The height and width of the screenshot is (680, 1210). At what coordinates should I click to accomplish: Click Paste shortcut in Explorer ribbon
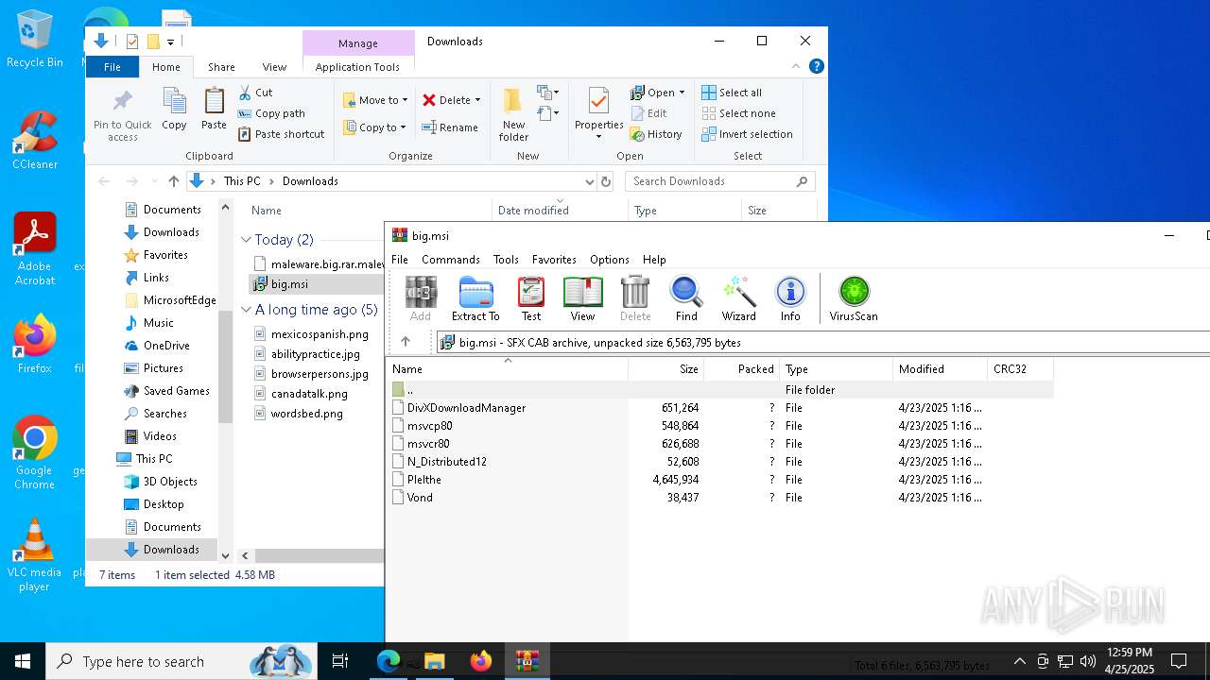(x=282, y=134)
